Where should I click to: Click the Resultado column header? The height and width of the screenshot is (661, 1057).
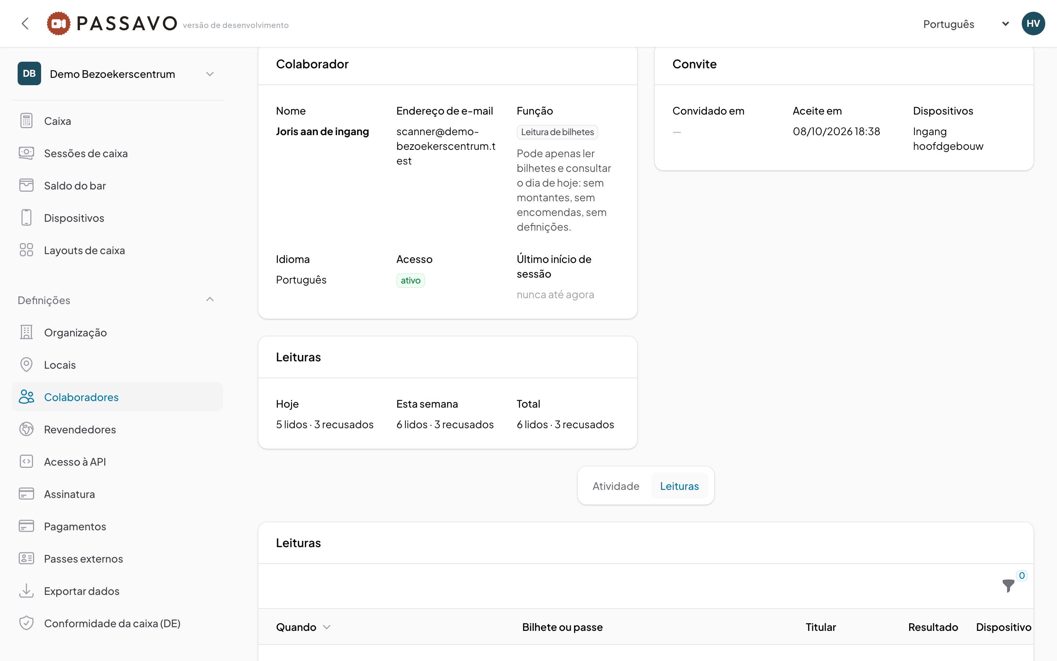point(933,627)
